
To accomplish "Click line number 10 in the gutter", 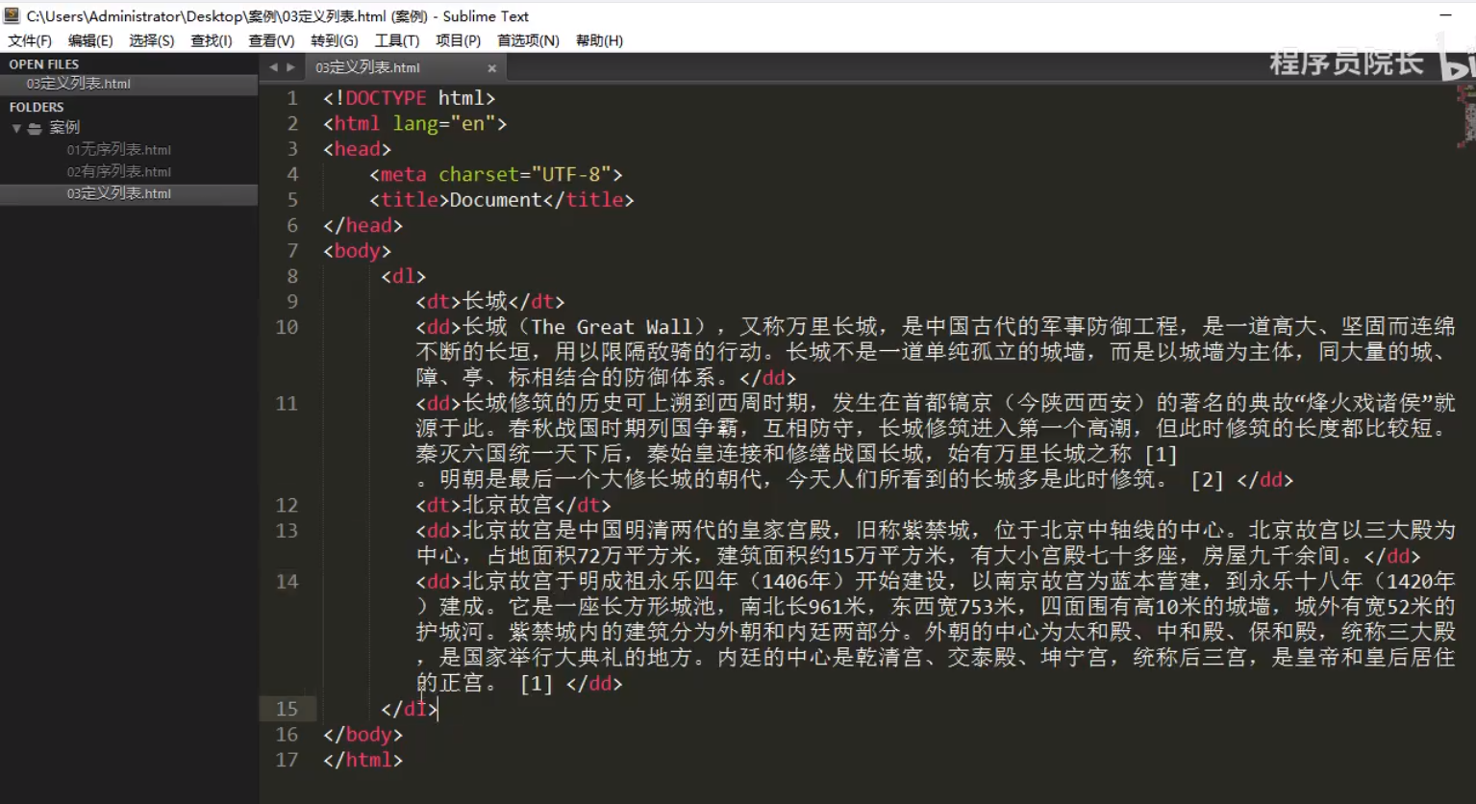I will (x=287, y=327).
